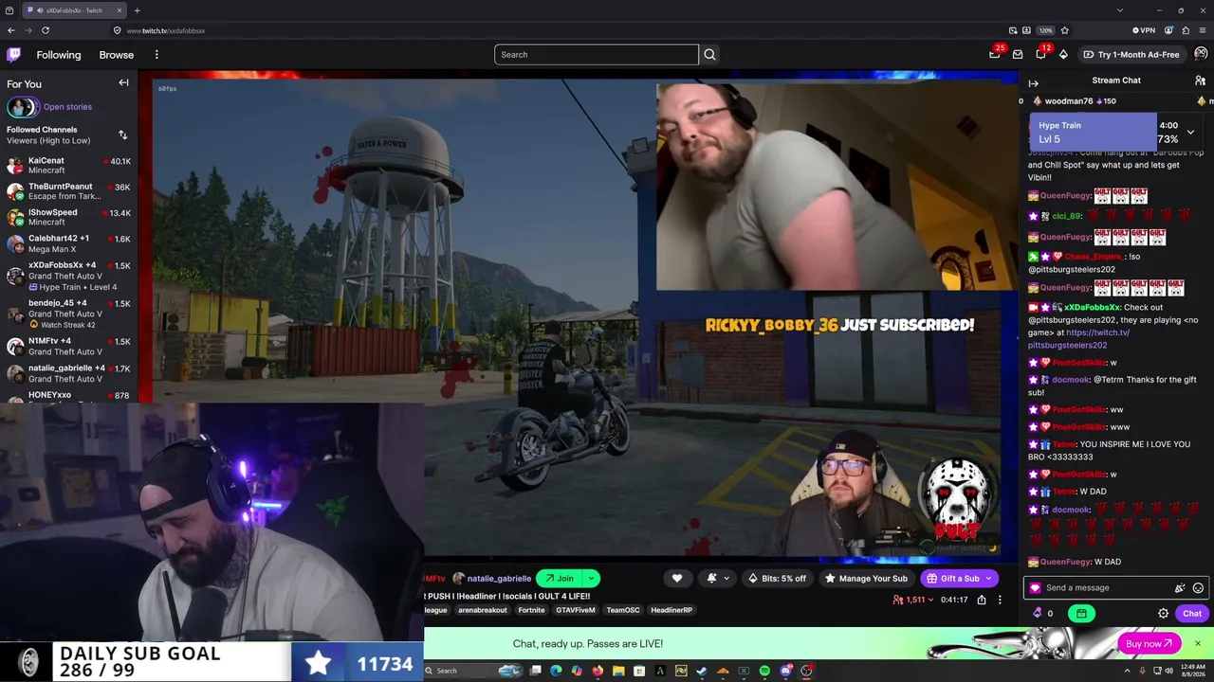This screenshot has height=682, width=1214.
Task: Expand the Gift a Sub dropdown arrow
Action: (x=989, y=579)
